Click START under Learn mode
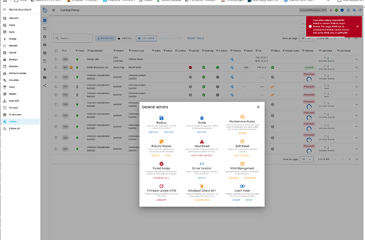Screen dimensions: 365x240 [236, 200]
